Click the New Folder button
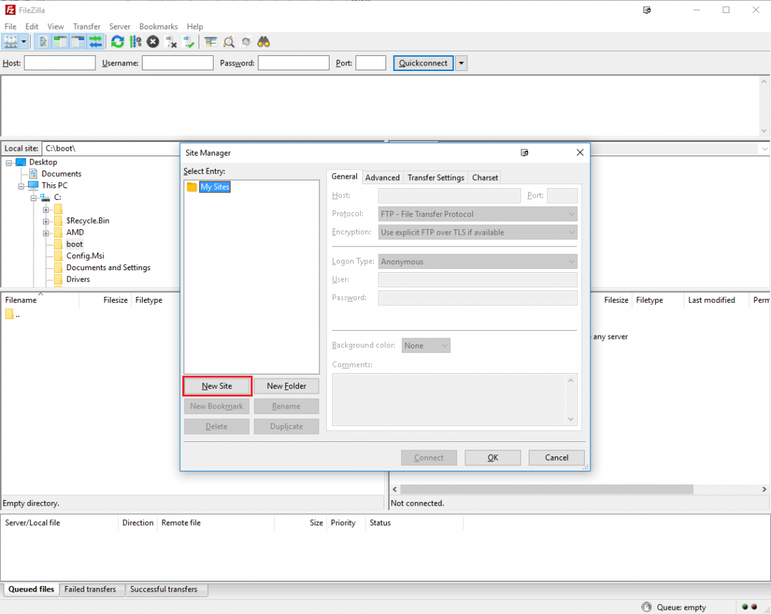 286,386
